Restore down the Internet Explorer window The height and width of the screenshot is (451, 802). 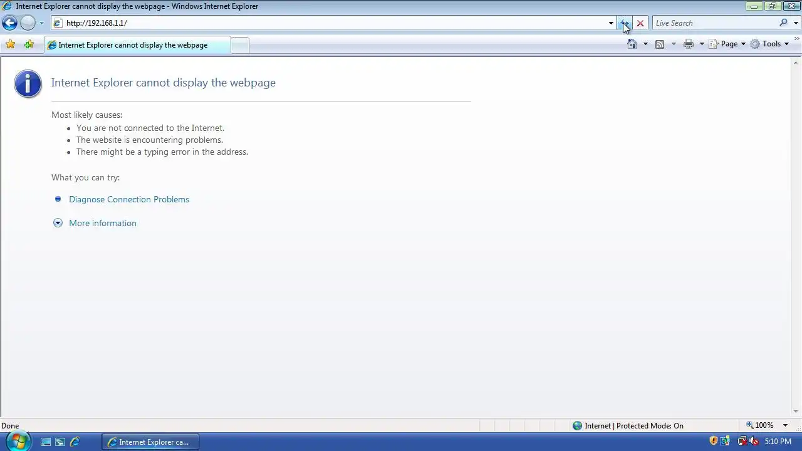click(x=772, y=6)
